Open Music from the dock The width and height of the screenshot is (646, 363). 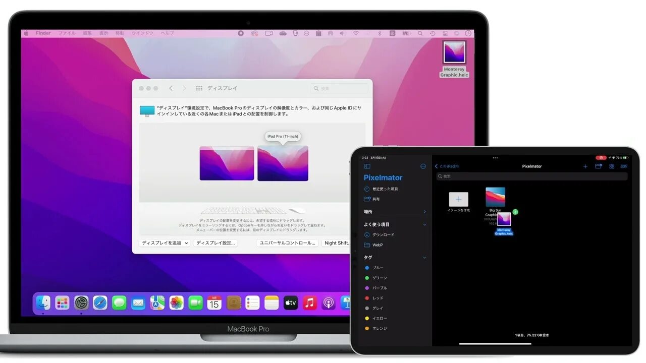[x=309, y=302]
